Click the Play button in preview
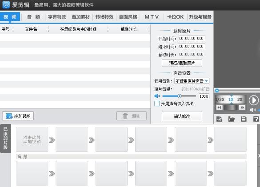260x187 pixels. 254,100
